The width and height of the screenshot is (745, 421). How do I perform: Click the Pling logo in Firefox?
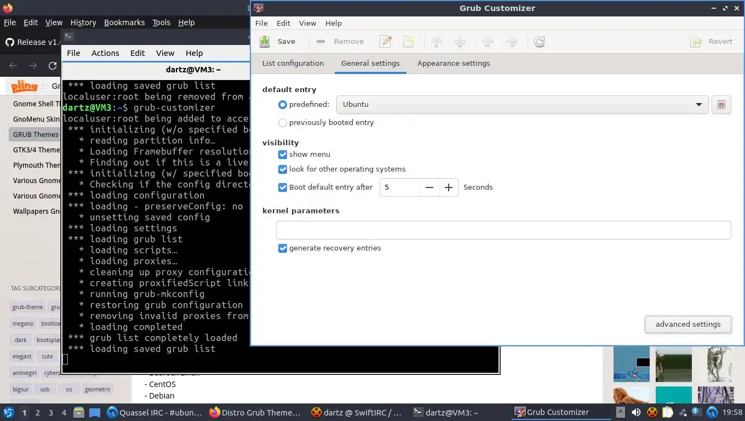(x=25, y=86)
